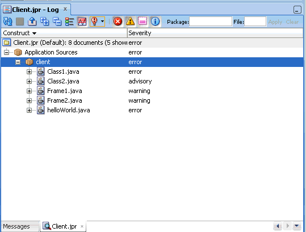Click the client package icon
Image resolution: width=306 pixels, height=232 pixels.
point(30,62)
